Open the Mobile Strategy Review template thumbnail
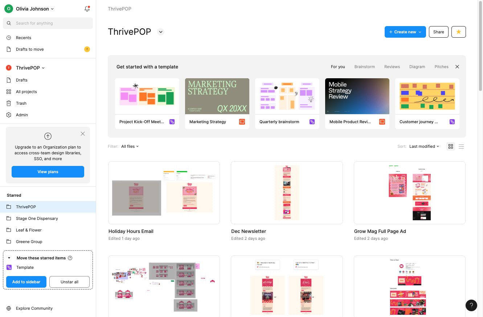The image size is (483, 317). click(x=357, y=96)
